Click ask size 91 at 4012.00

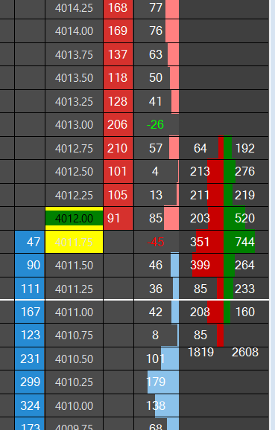click(x=118, y=218)
